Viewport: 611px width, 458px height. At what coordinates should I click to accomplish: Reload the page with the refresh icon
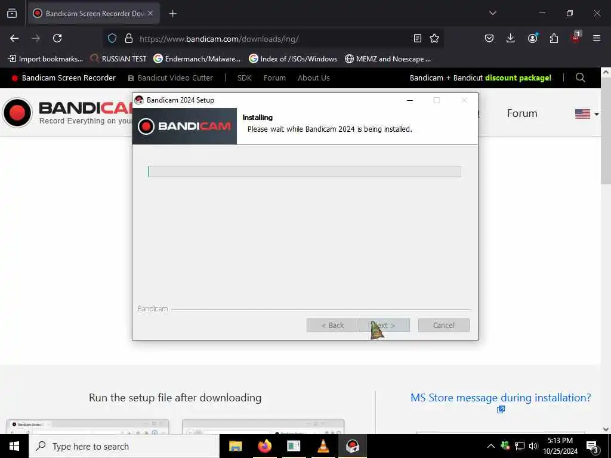[x=57, y=38]
